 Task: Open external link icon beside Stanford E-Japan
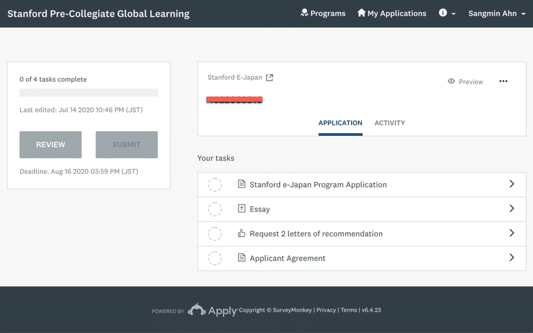coord(270,77)
